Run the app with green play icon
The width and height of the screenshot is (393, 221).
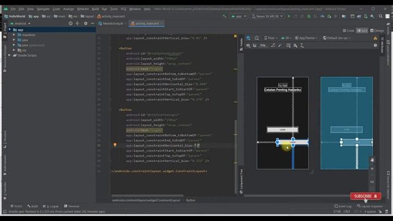click(x=289, y=17)
